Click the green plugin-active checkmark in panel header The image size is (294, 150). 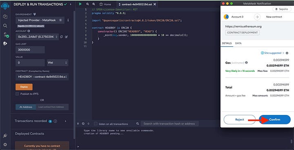65,4
